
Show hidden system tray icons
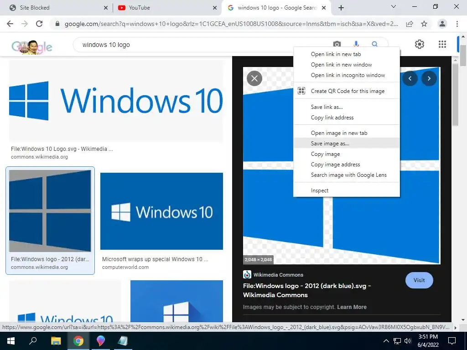tap(386, 341)
